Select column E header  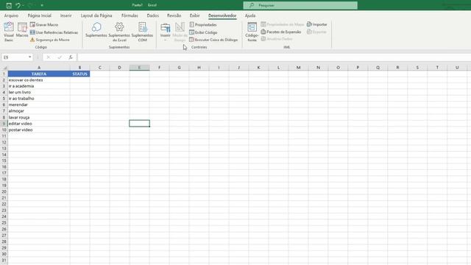pos(139,68)
